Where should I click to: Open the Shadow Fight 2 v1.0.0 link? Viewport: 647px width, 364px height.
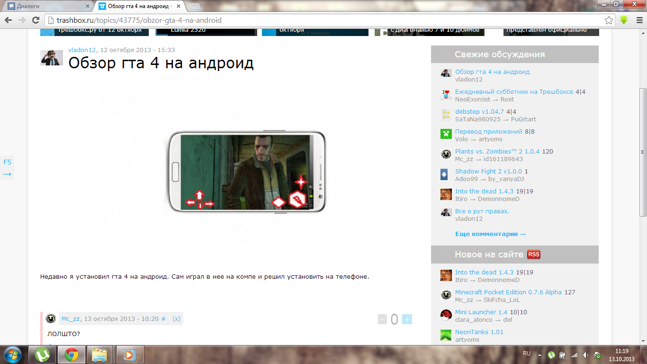(x=488, y=171)
